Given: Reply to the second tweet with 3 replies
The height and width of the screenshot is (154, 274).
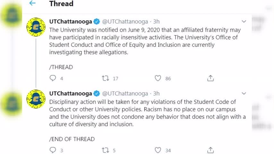Looking at the screenshot, I should coord(53,150).
